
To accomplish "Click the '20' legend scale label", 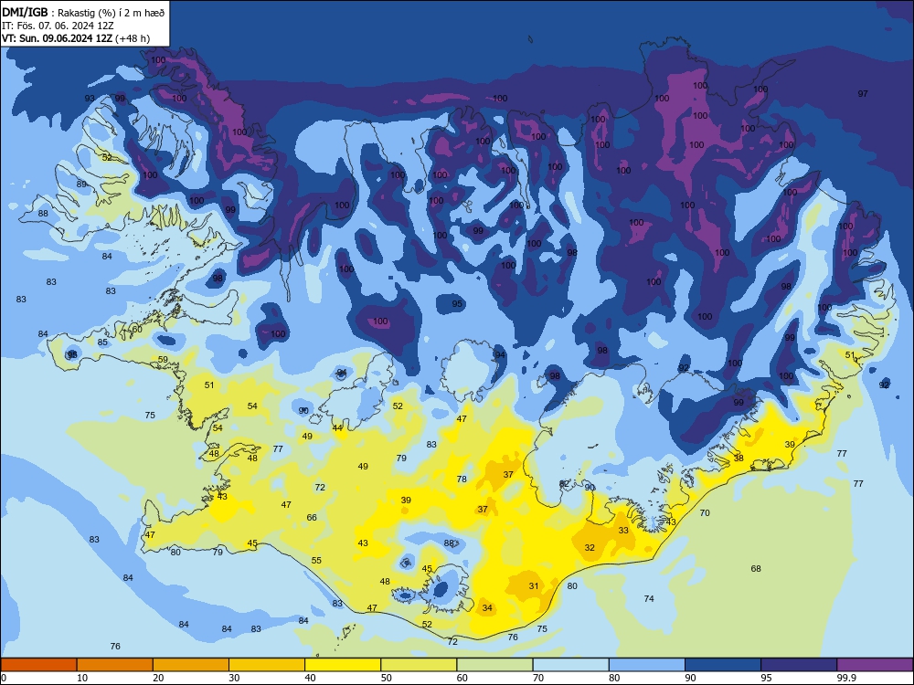I will click(x=158, y=678).
